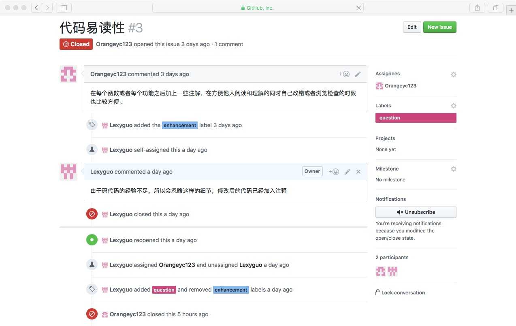Click person icon beside assigned Orangeyc123 event
Image resolution: width=516 pixels, height=326 pixels.
pyautogui.click(x=92, y=264)
